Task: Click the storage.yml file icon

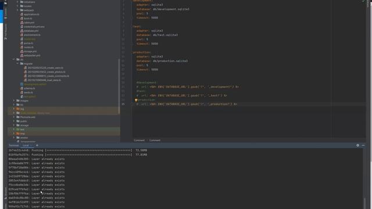Action: pos(22,52)
